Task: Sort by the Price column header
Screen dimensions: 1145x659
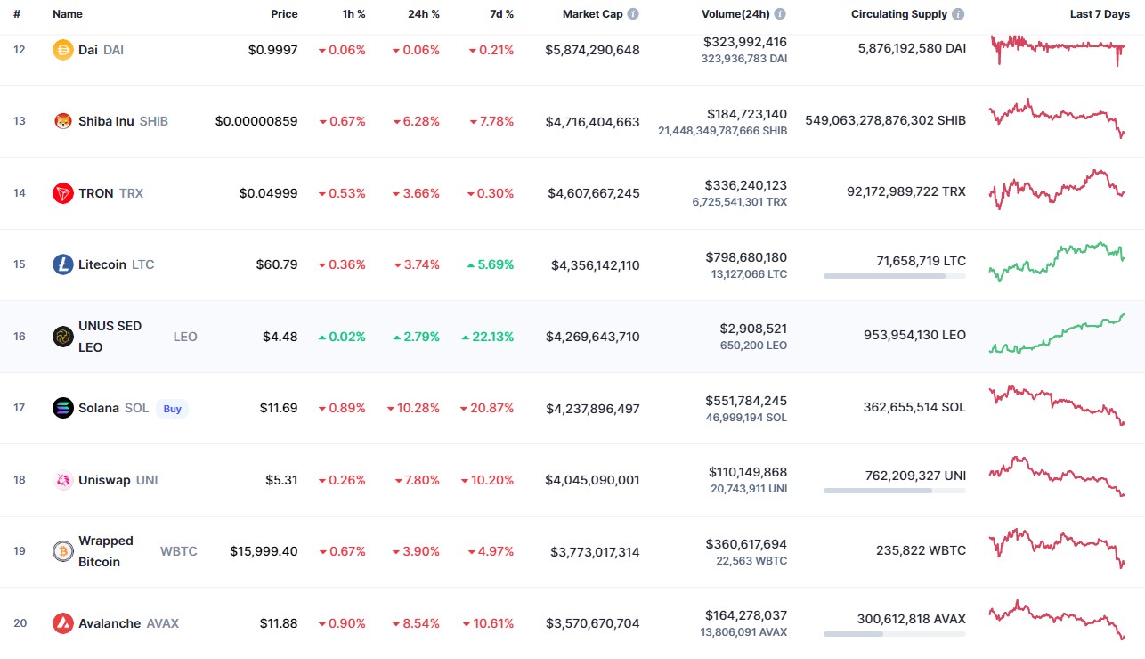Action: point(285,14)
